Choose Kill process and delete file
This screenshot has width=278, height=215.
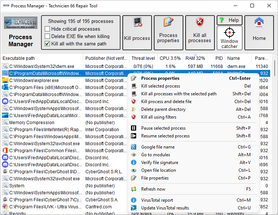(193, 102)
